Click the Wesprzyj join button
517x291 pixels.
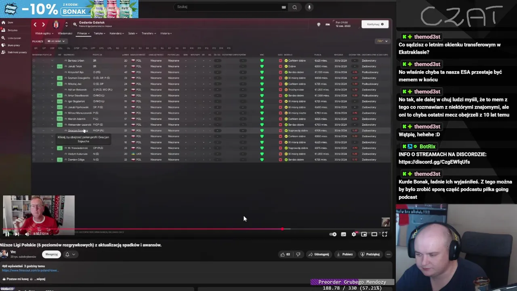coord(51,254)
